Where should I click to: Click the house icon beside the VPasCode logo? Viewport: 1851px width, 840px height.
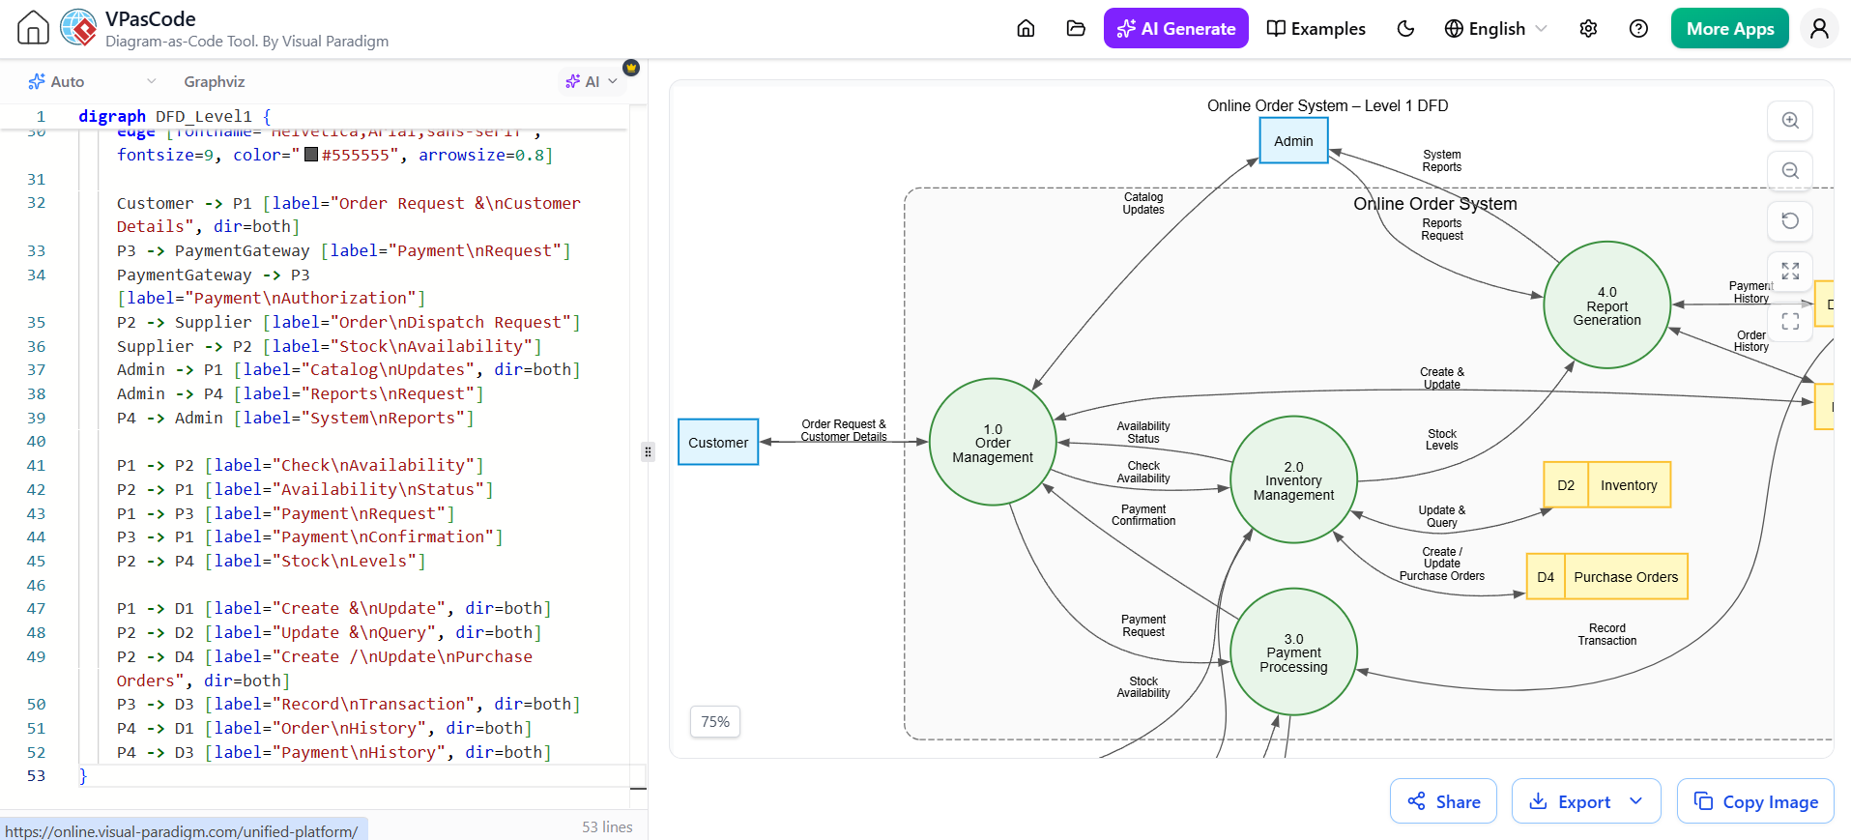(33, 28)
